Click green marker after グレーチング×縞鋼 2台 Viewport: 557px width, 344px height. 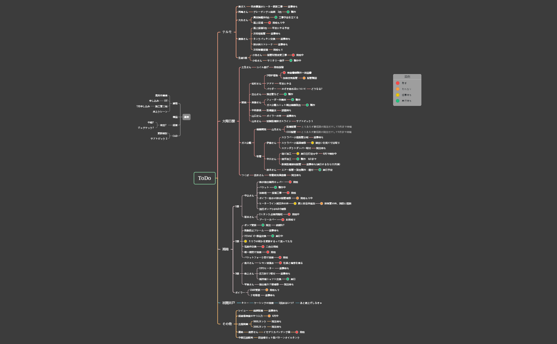[288, 12]
